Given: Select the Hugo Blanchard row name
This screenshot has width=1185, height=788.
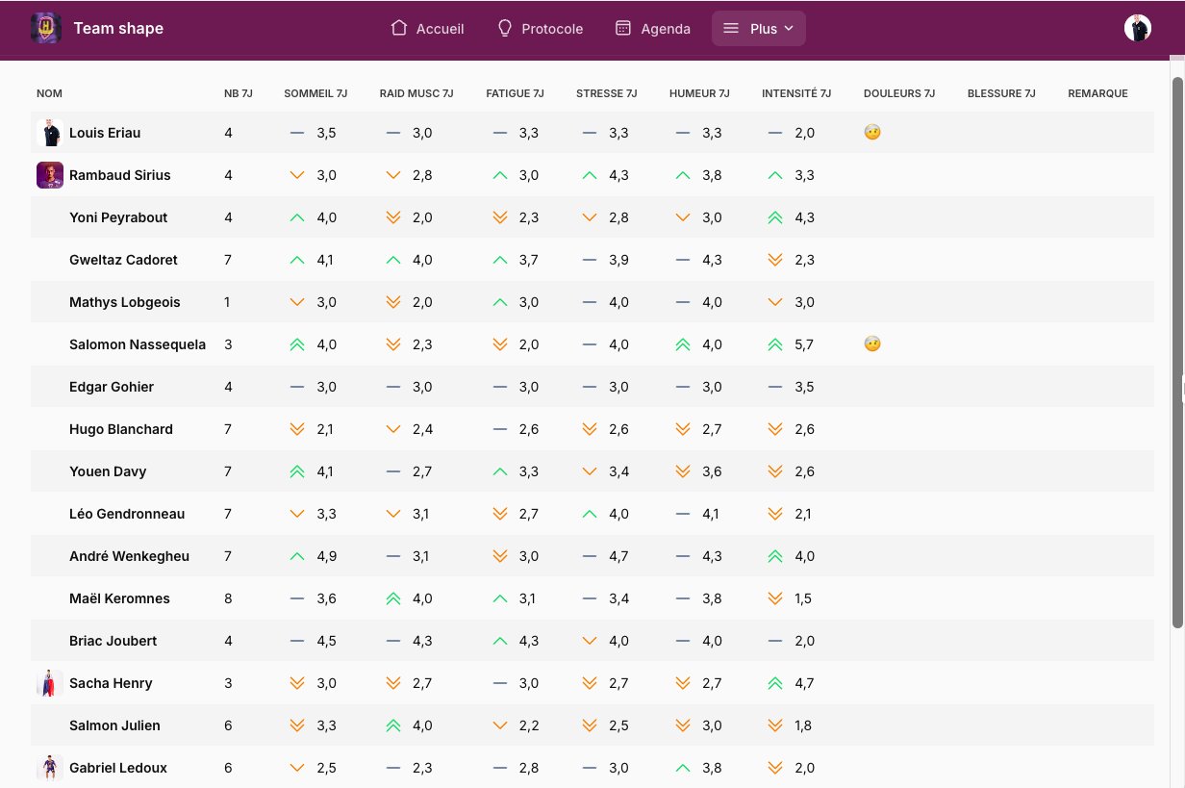Looking at the screenshot, I should (x=121, y=429).
